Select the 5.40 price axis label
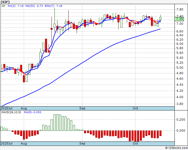The width and height of the screenshot is (188, 150). click(180, 58)
